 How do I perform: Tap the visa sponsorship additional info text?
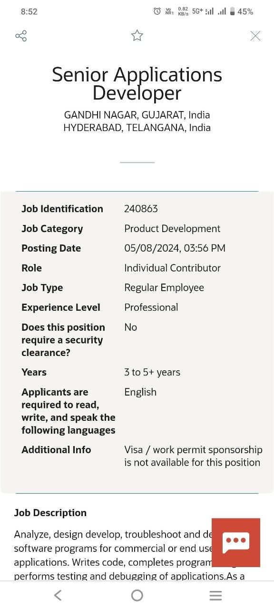click(193, 456)
